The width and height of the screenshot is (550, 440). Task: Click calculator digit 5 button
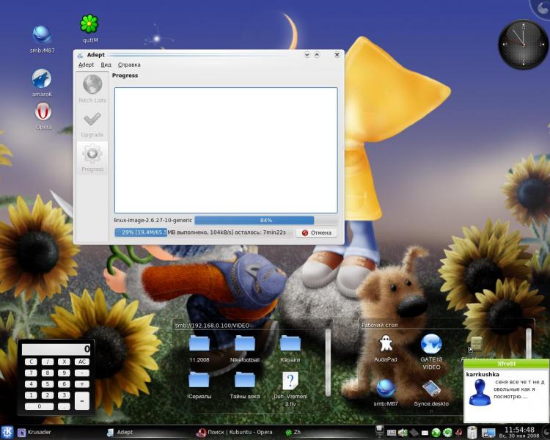pyautogui.click(x=48, y=384)
